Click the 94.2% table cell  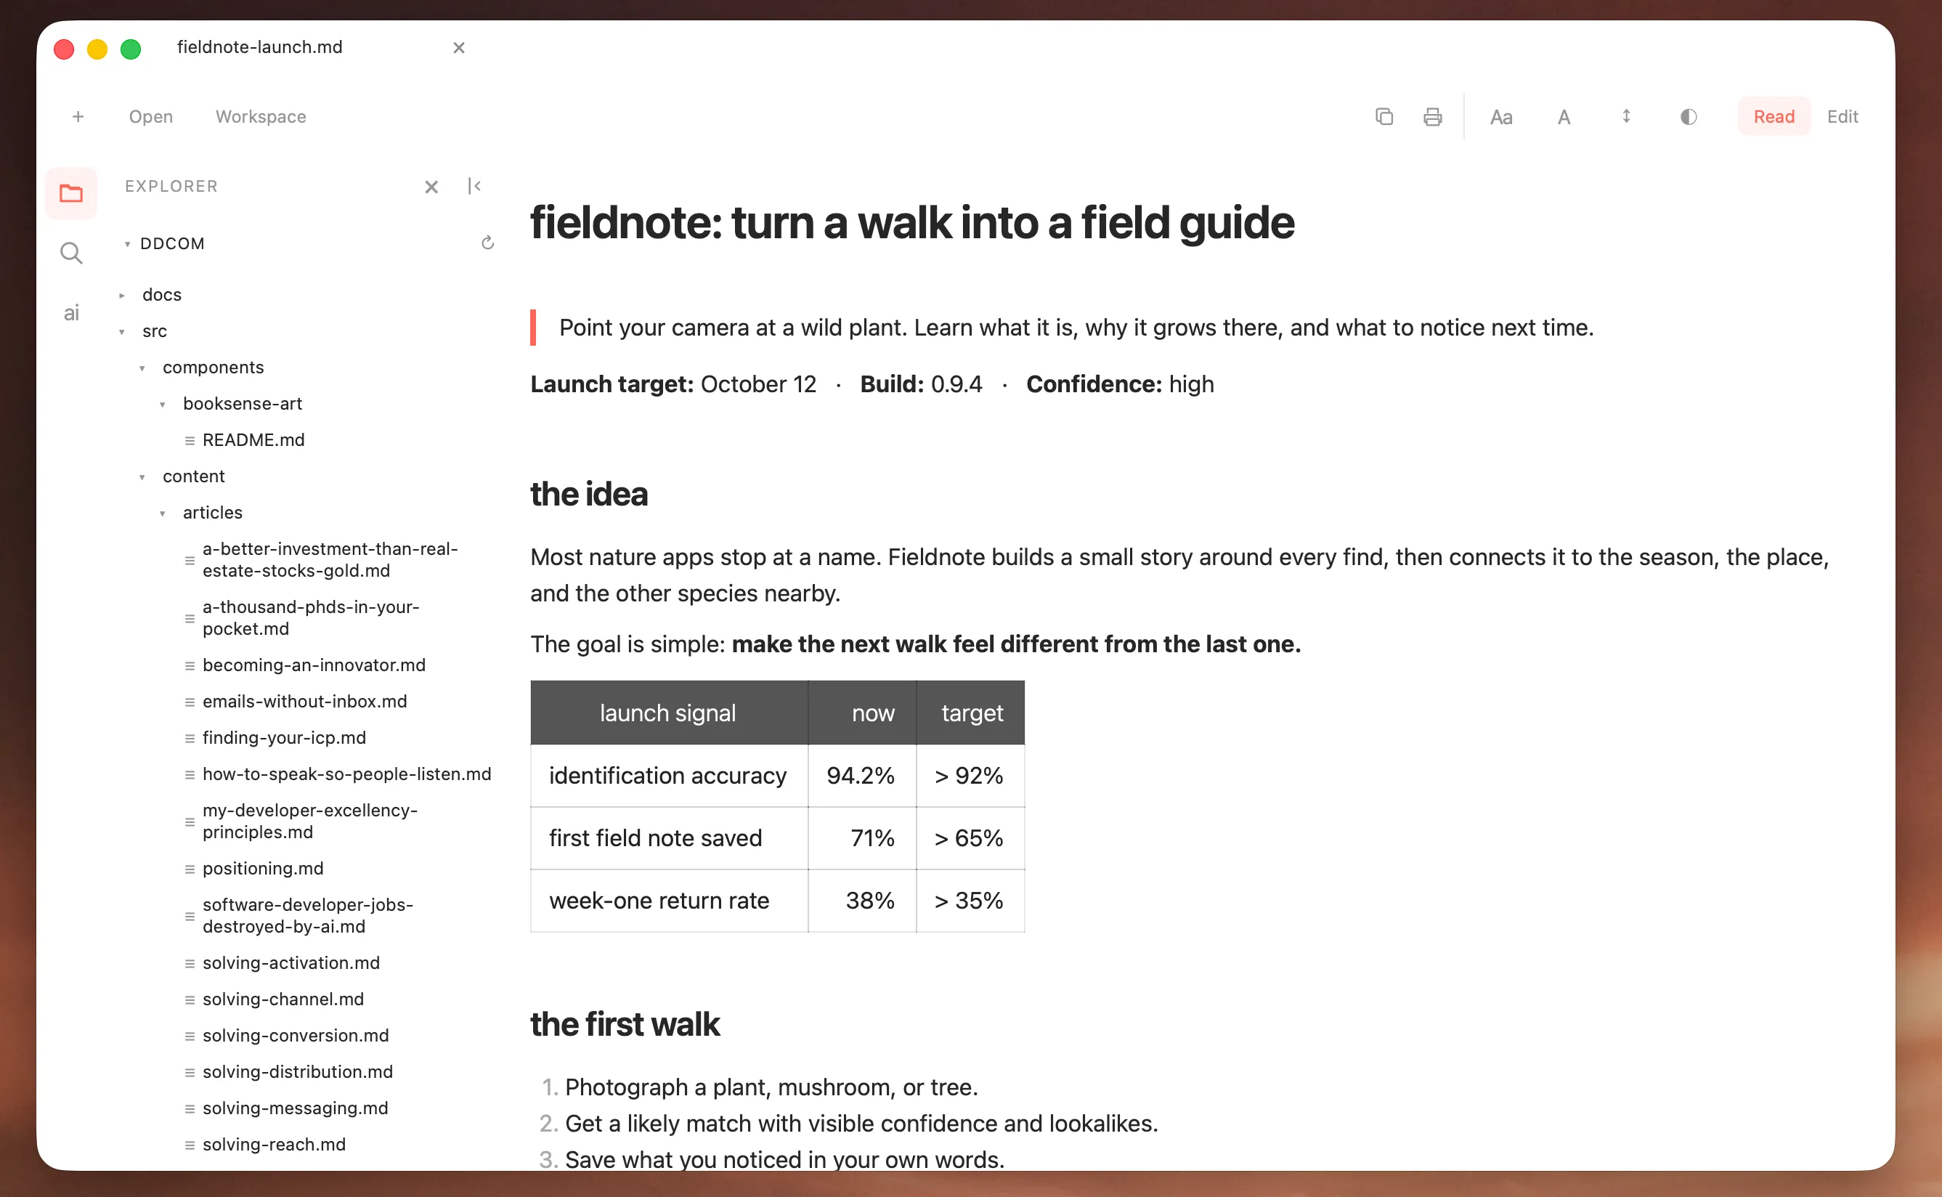861,775
